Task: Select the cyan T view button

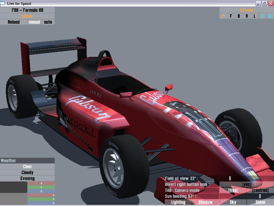Action: pos(262,16)
